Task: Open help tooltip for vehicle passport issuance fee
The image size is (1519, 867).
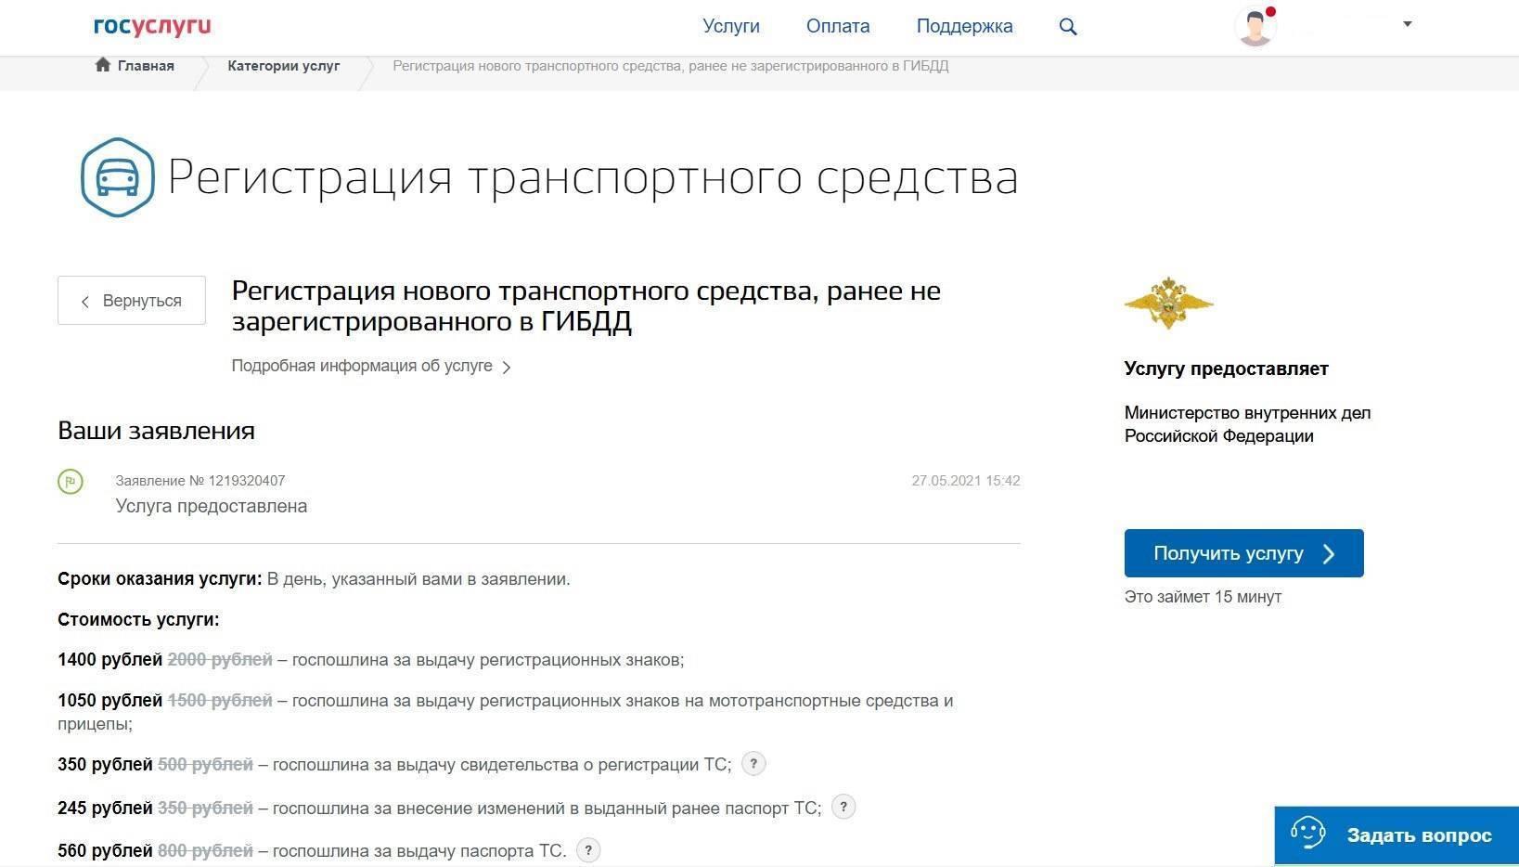Action: coord(588,849)
